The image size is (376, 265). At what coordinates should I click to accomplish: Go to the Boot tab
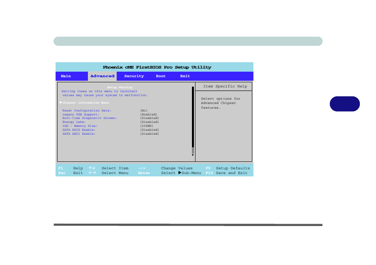(161, 76)
